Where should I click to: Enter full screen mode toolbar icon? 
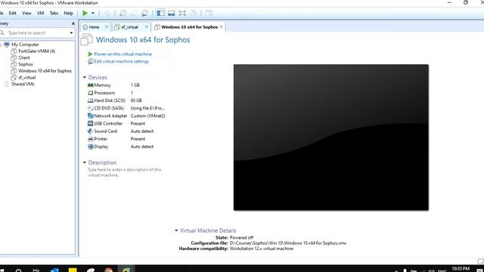182,14
